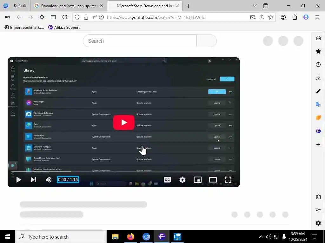
Task: Bookmark this page with the star icon
Action: pyautogui.click(x=271, y=17)
